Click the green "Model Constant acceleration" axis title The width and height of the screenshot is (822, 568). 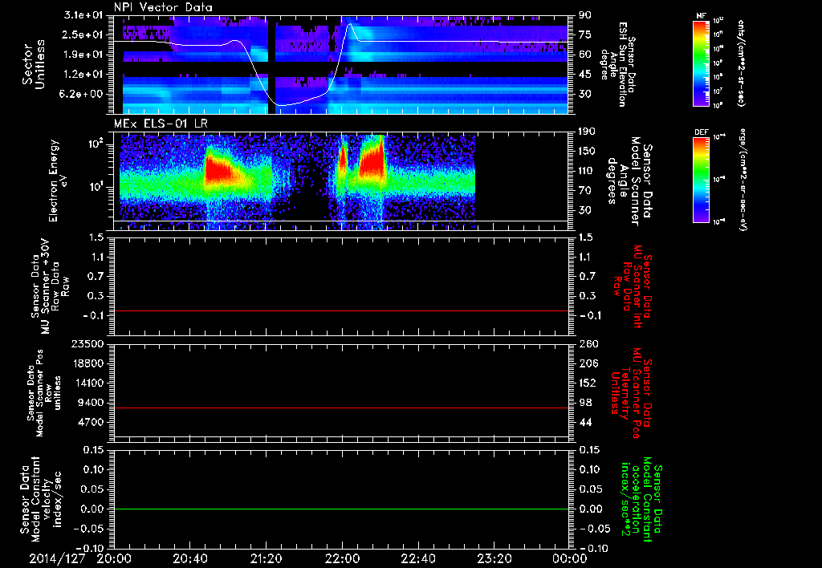pyautogui.click(x=641, y=500)
